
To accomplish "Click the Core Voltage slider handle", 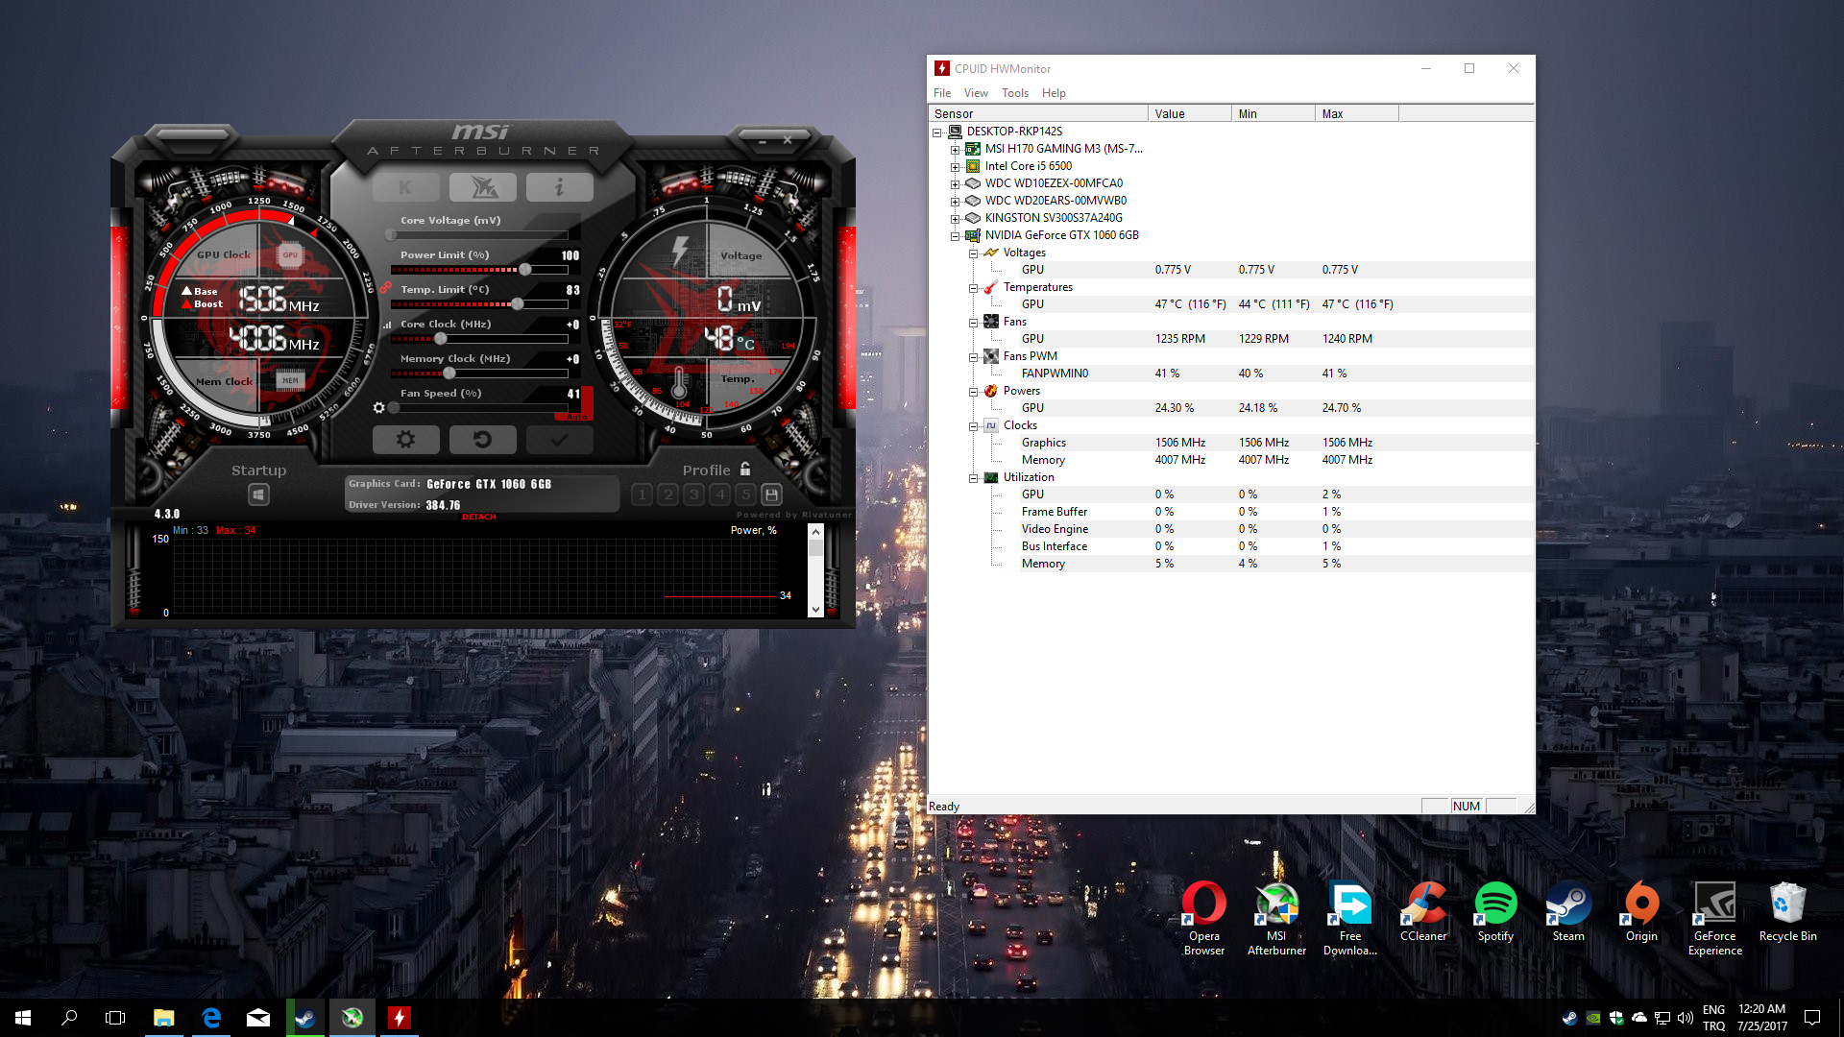I will tap(391, 235).
